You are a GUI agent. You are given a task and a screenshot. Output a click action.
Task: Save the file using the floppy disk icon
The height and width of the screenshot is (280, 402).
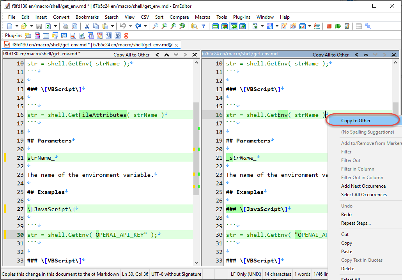(x=39, y=26)
